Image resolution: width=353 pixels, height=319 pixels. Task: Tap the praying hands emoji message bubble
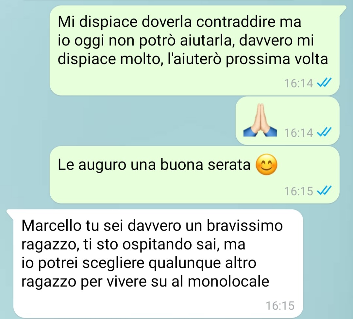click(x=288, y=121)
